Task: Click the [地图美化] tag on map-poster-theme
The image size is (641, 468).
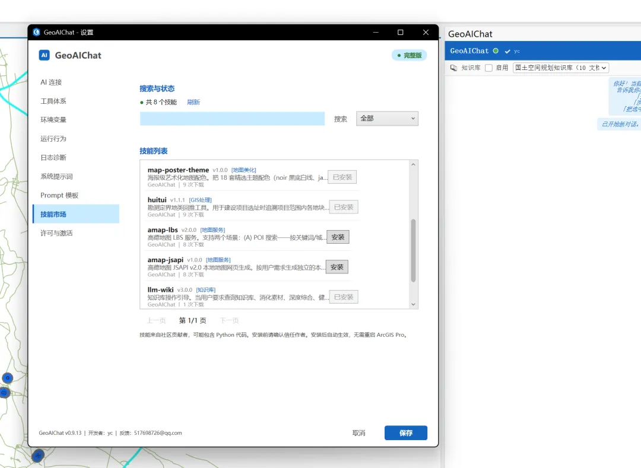Action: (244, 170)
